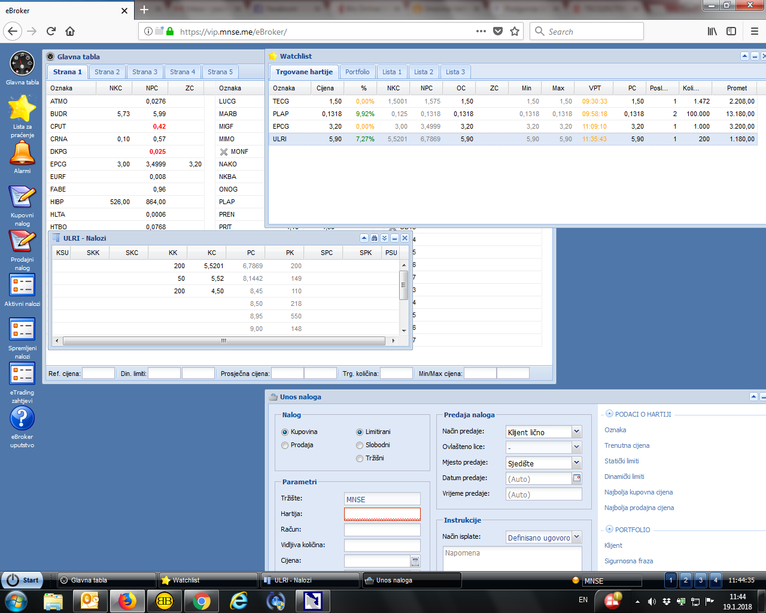This screenshot has height=613, width=766.
Task: Switch to desktop 3 in eBroker taskbar
Action: pos(700,580)
